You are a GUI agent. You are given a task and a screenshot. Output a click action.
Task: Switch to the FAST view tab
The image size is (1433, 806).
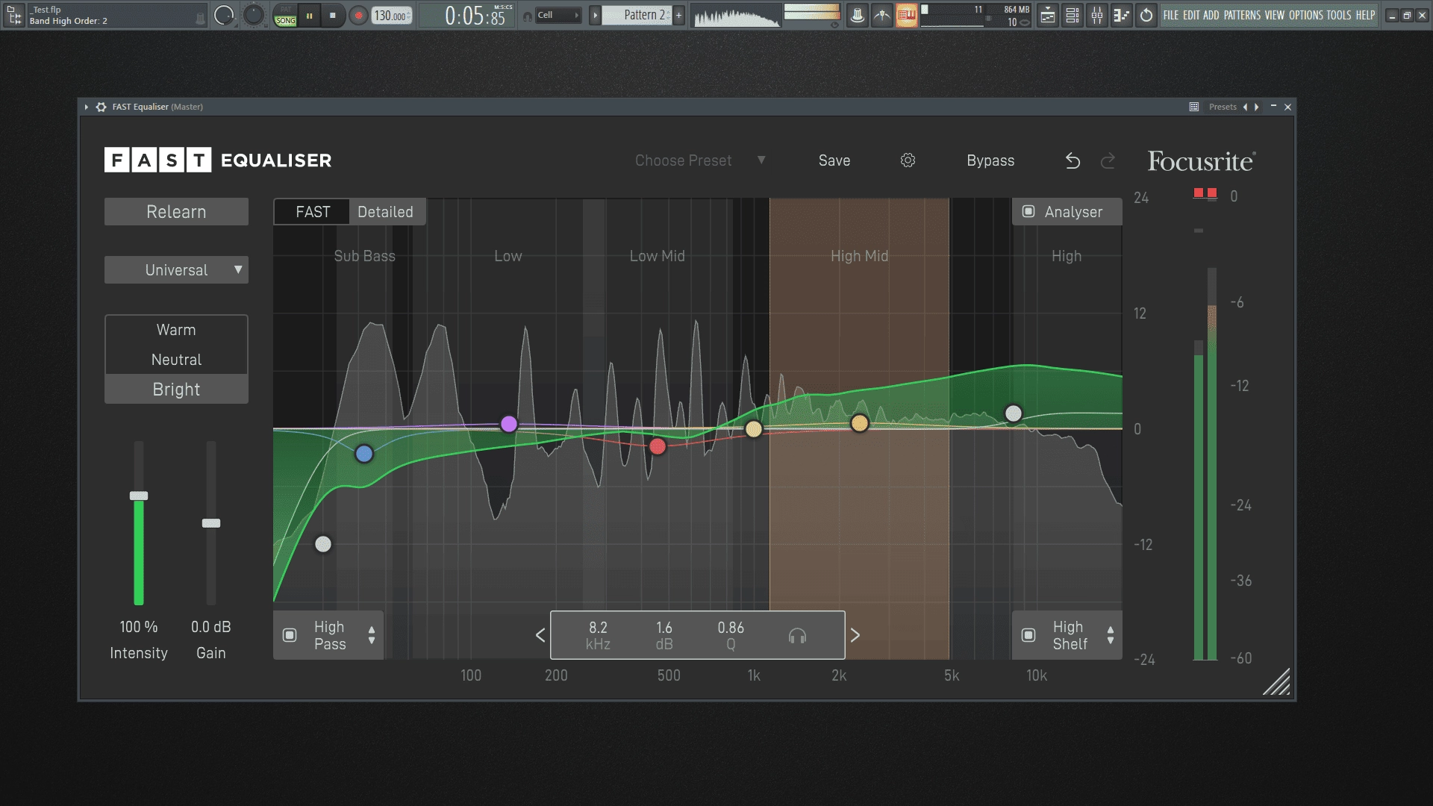tap(313, 212)
